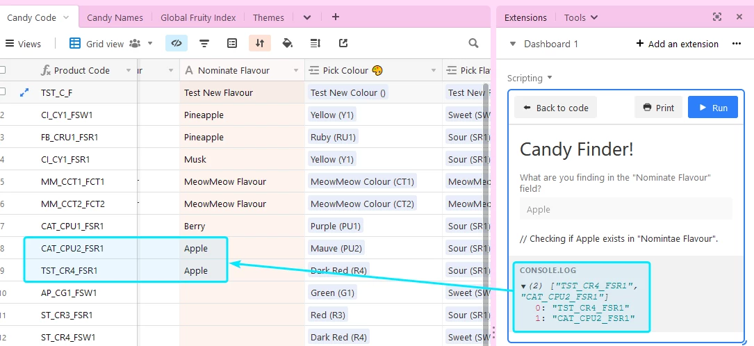Open the Nominate Flavour column dropdown
754x346 pixels.
pyautogui.click(x=296, y=71)
